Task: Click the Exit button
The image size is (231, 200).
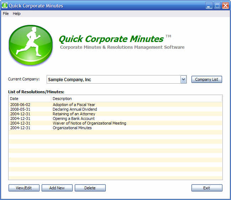Action: click(207, 188)
